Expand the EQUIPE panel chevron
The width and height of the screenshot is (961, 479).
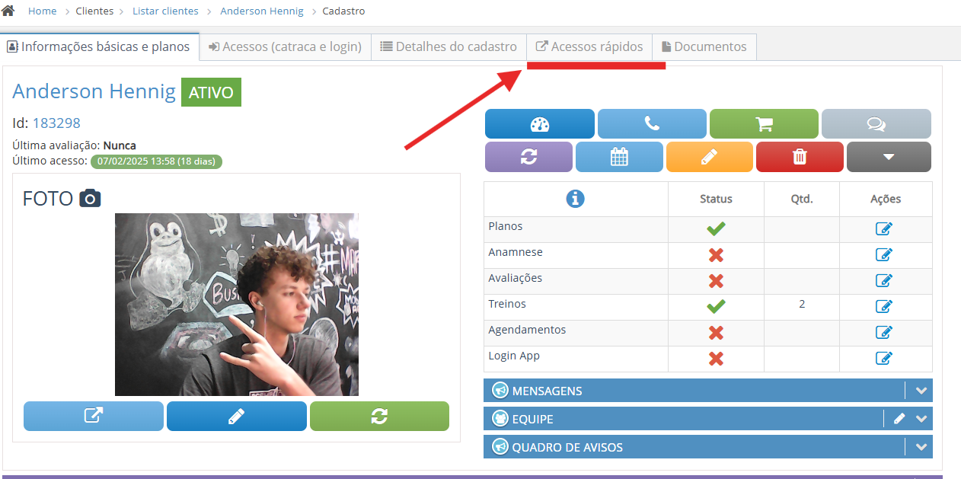(921, 419)
